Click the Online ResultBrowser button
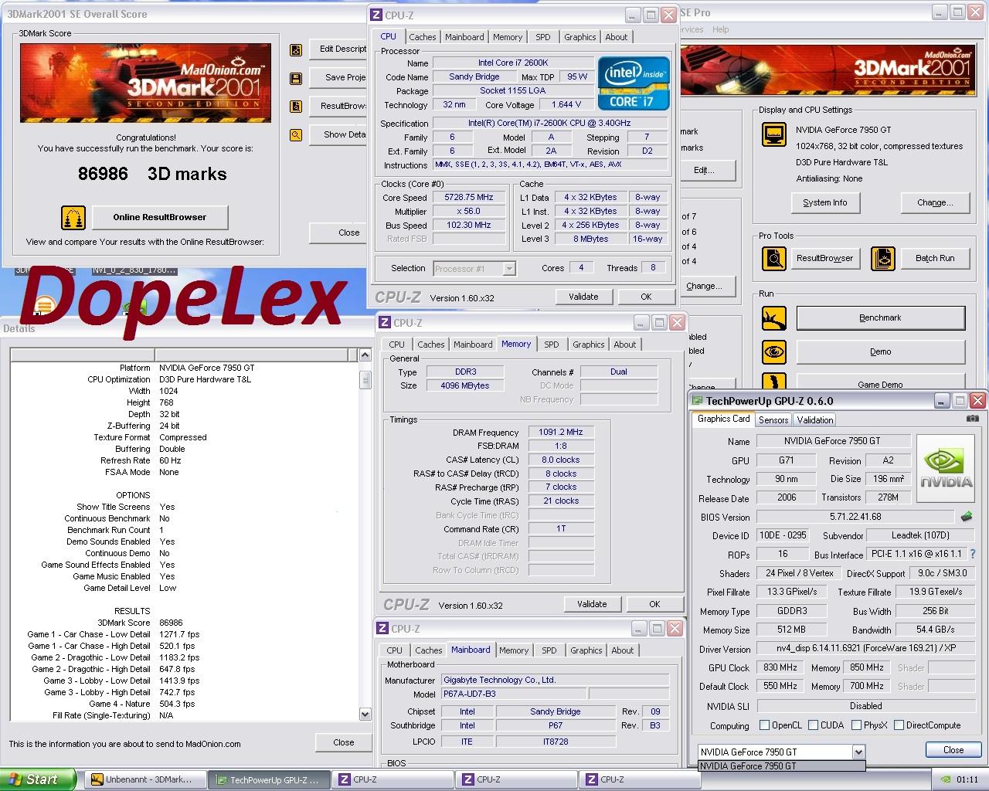The image size is (989, 791). (x=160, y=217)
